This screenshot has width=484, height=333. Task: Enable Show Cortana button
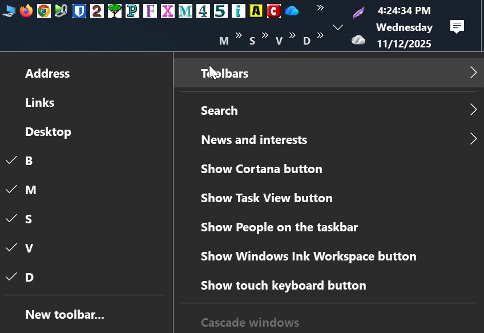coord(261,168)
